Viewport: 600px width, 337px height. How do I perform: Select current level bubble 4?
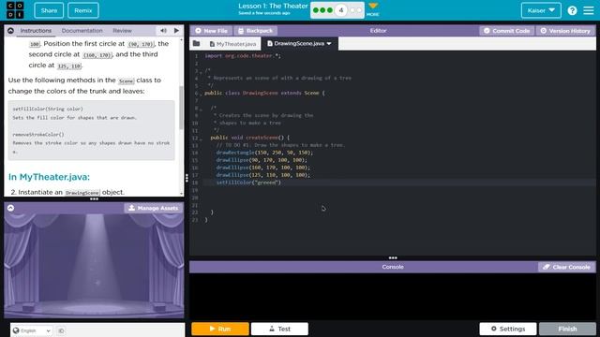341,10
